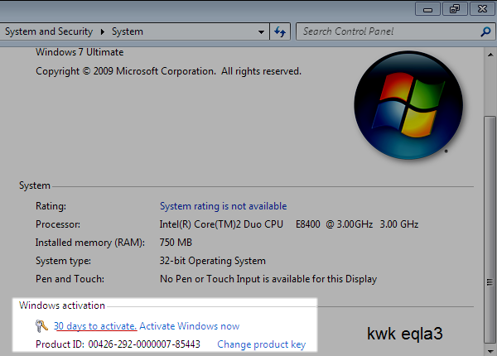Click the 'Processor:' label
The image size is (497, 356).
pos(58,224)
